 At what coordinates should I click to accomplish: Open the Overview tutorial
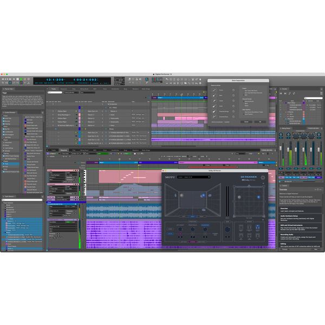pos(300,210)
